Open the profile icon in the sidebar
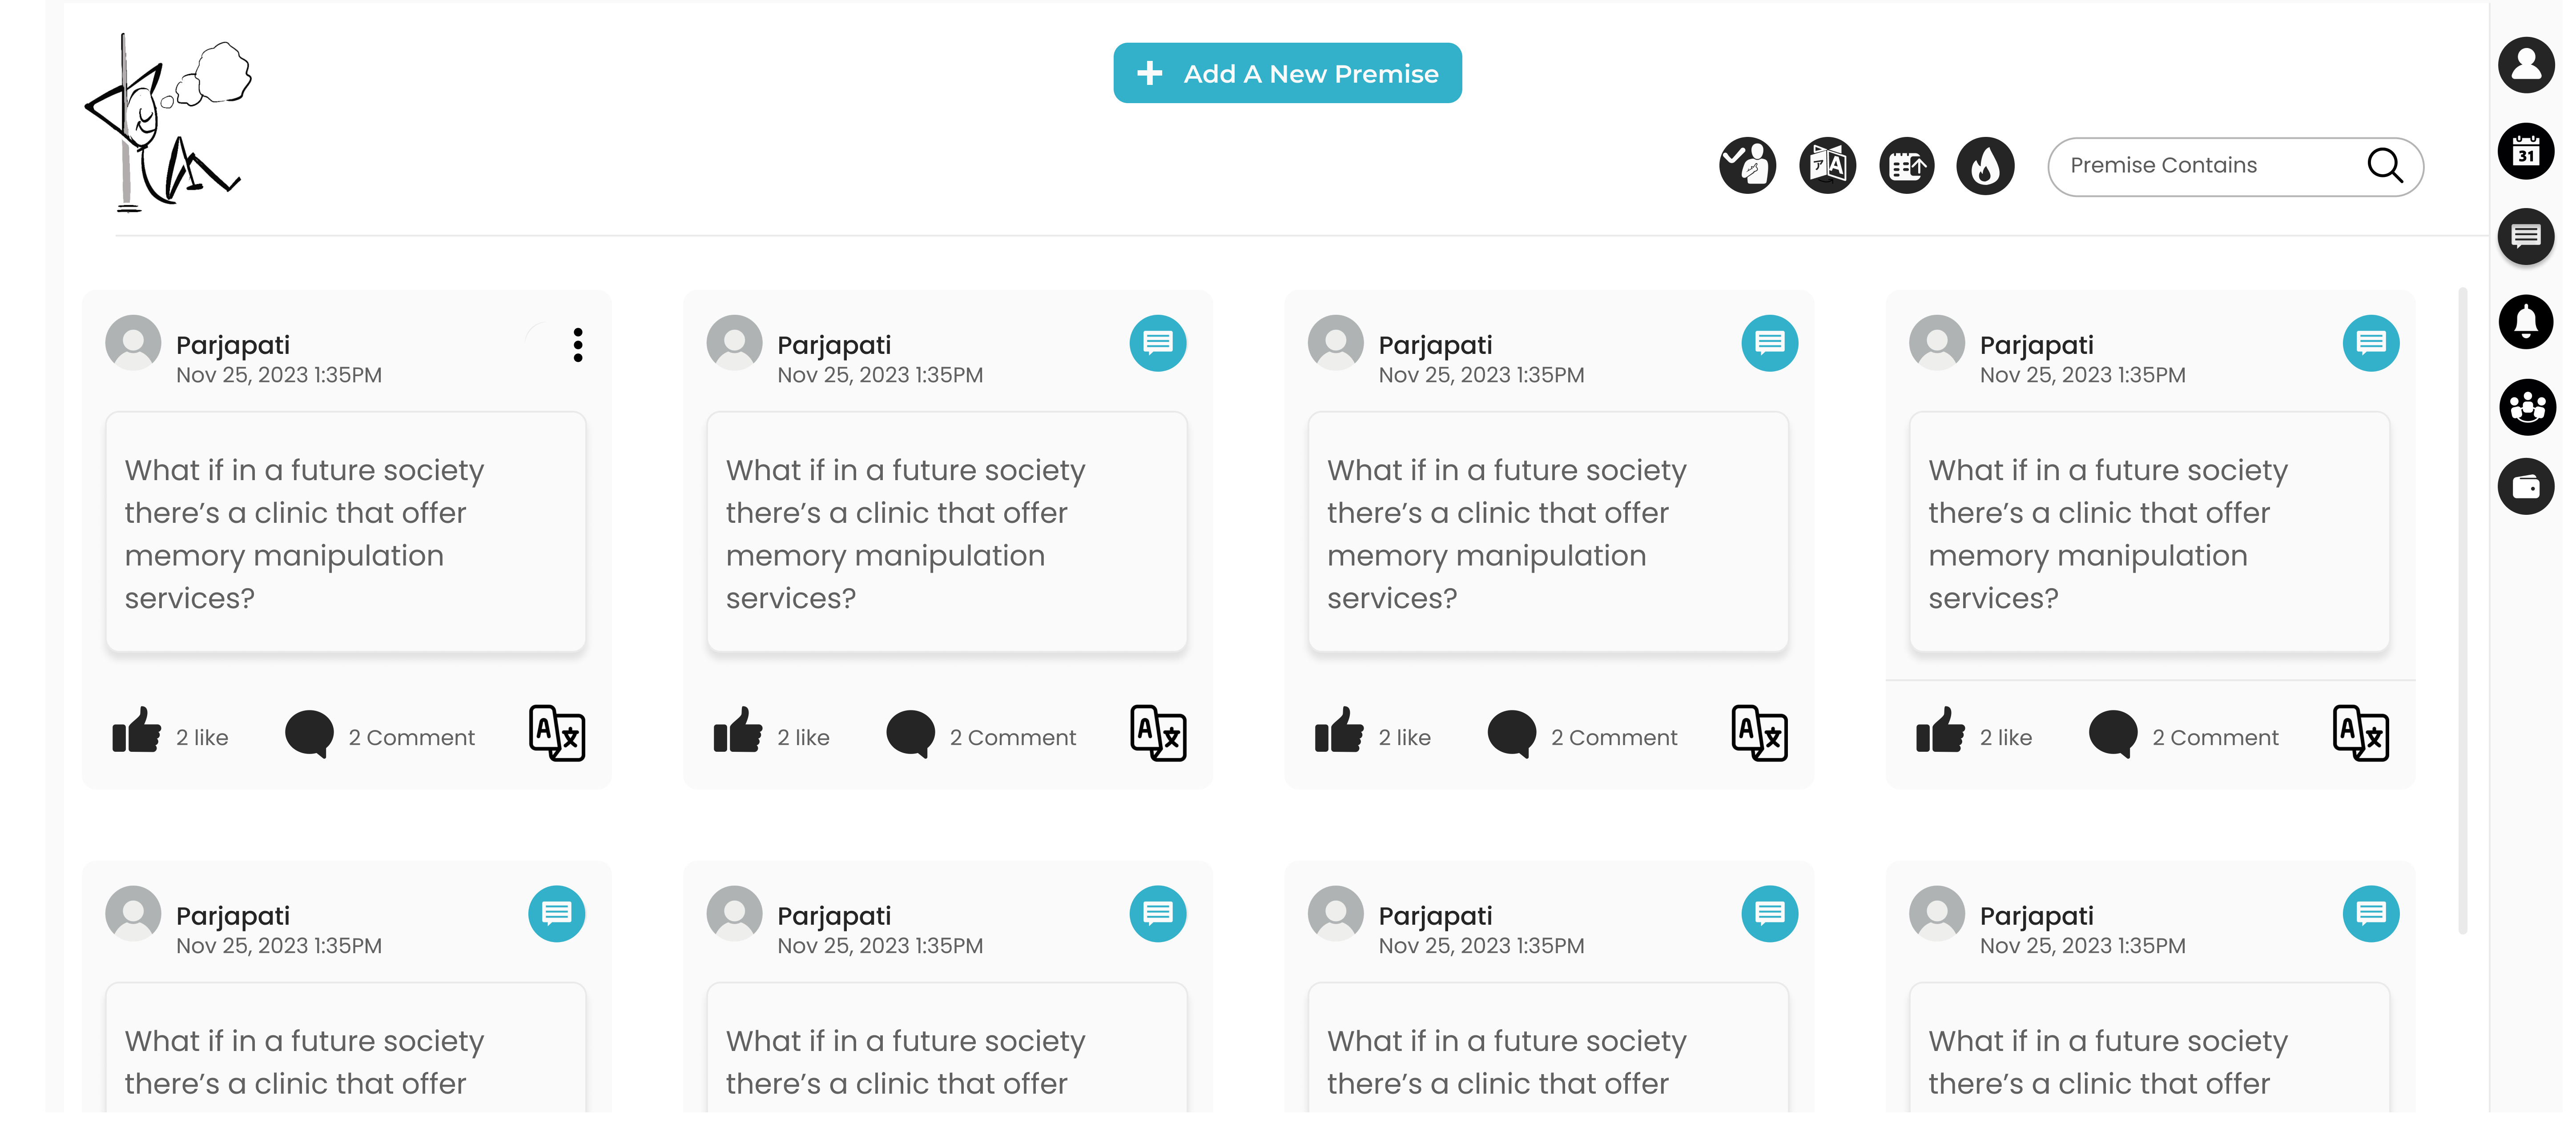This screenshot has width=2576, height=1131. click(x=2526, y=65)
